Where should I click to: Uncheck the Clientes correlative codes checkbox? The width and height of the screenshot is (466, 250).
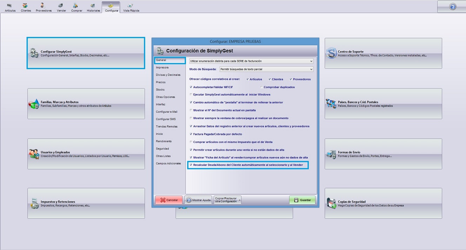coord(269,79)
